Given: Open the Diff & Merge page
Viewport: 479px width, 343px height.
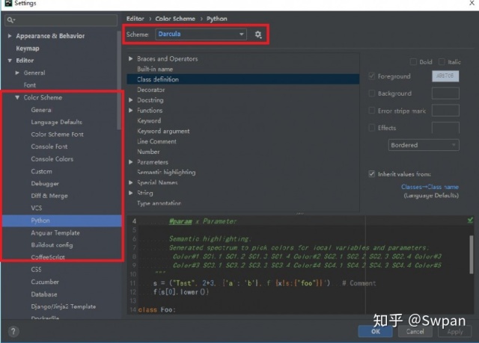Looking at the screenshot, I should point(49,196).
